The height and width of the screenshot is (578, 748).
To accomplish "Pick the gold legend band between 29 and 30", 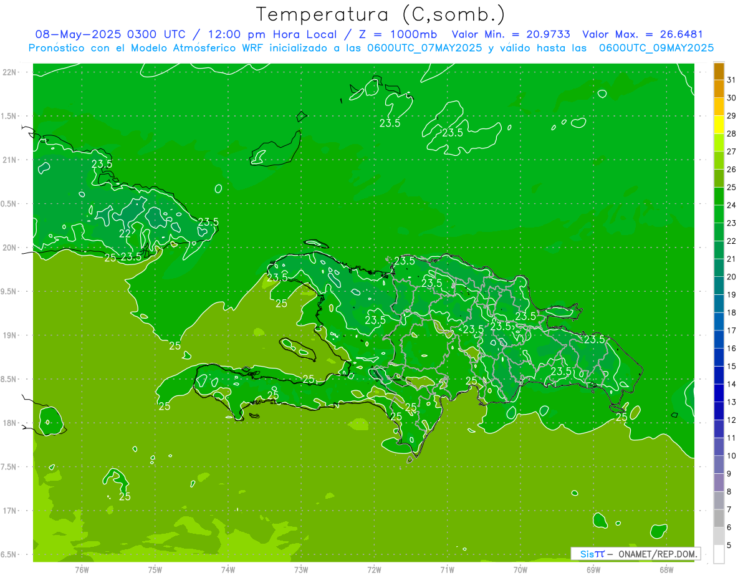I will pos(719,107).
